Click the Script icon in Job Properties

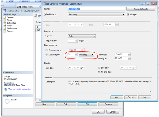(36, 16)
